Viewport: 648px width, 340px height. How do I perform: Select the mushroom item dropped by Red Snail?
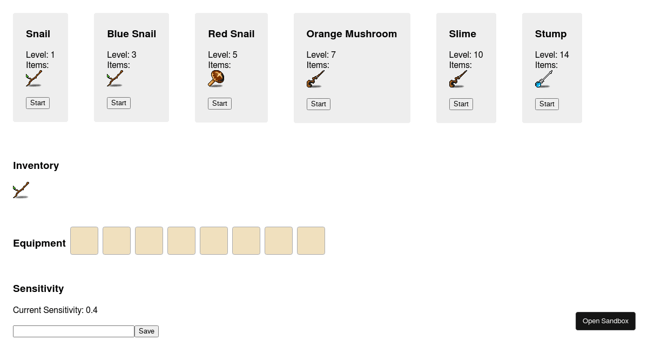click(x=215, y=78)
